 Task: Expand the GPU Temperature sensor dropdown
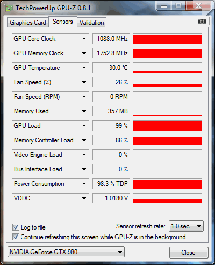[84, 68]
